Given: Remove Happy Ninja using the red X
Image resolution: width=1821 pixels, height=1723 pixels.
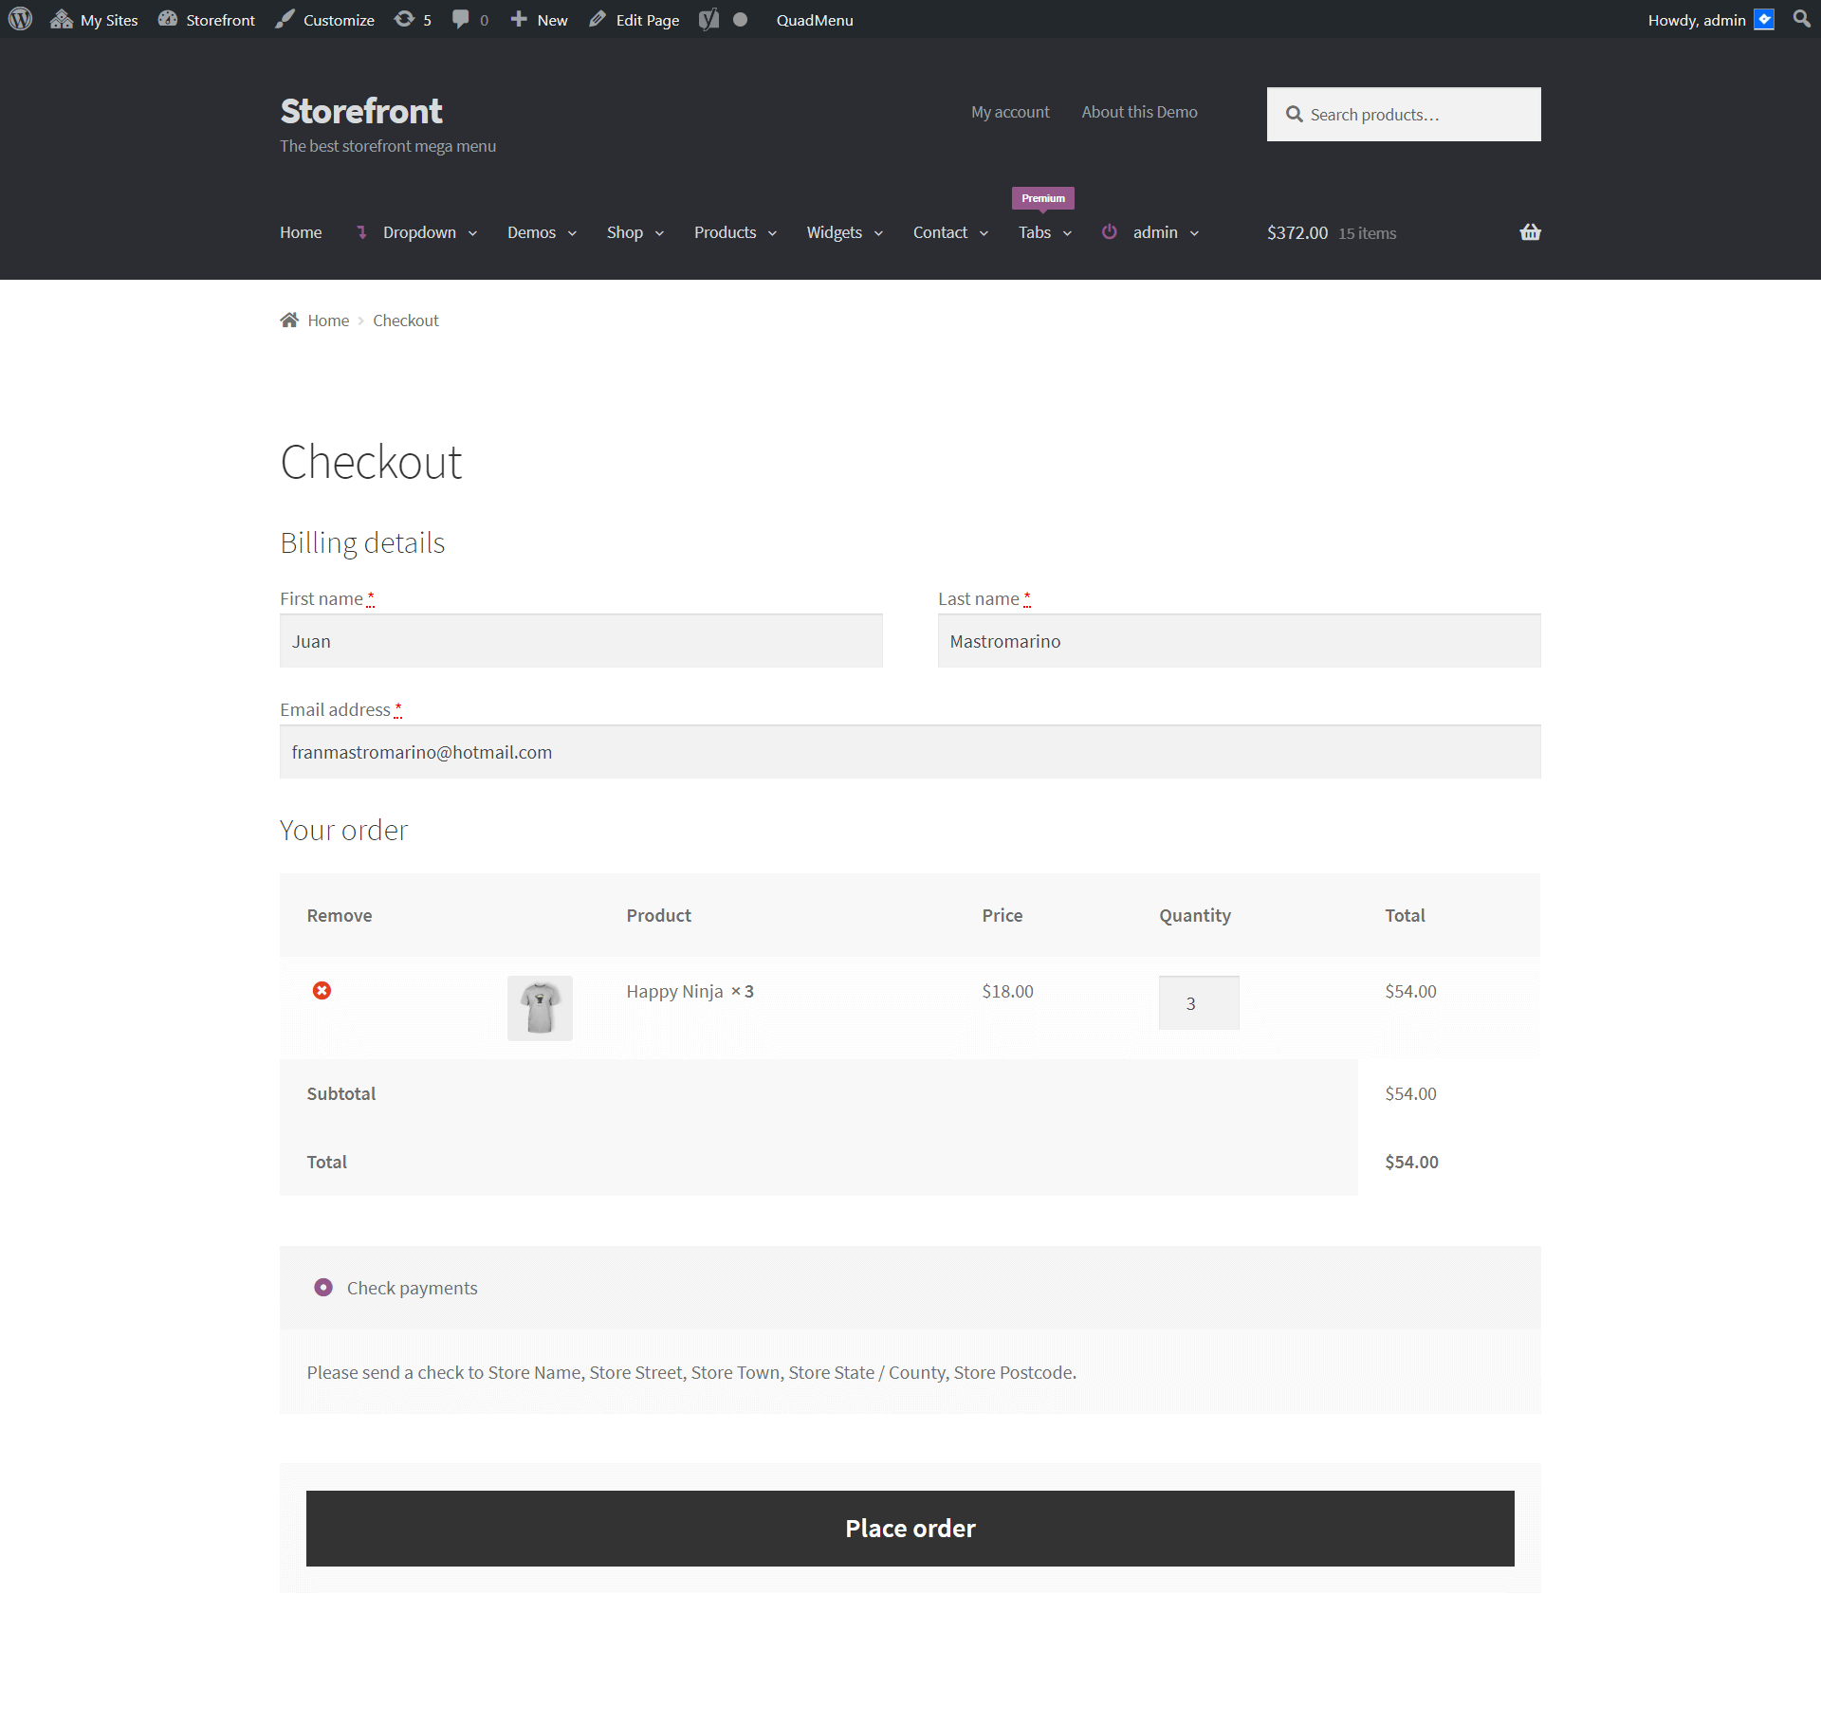Looking at the screenshot, I should [x=322, y=990].
